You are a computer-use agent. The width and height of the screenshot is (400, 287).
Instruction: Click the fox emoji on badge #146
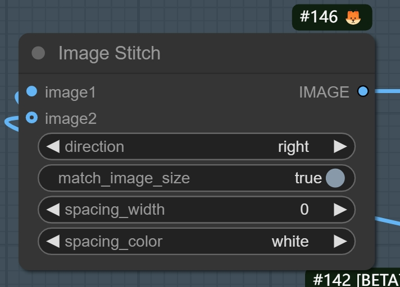point(353,17)
